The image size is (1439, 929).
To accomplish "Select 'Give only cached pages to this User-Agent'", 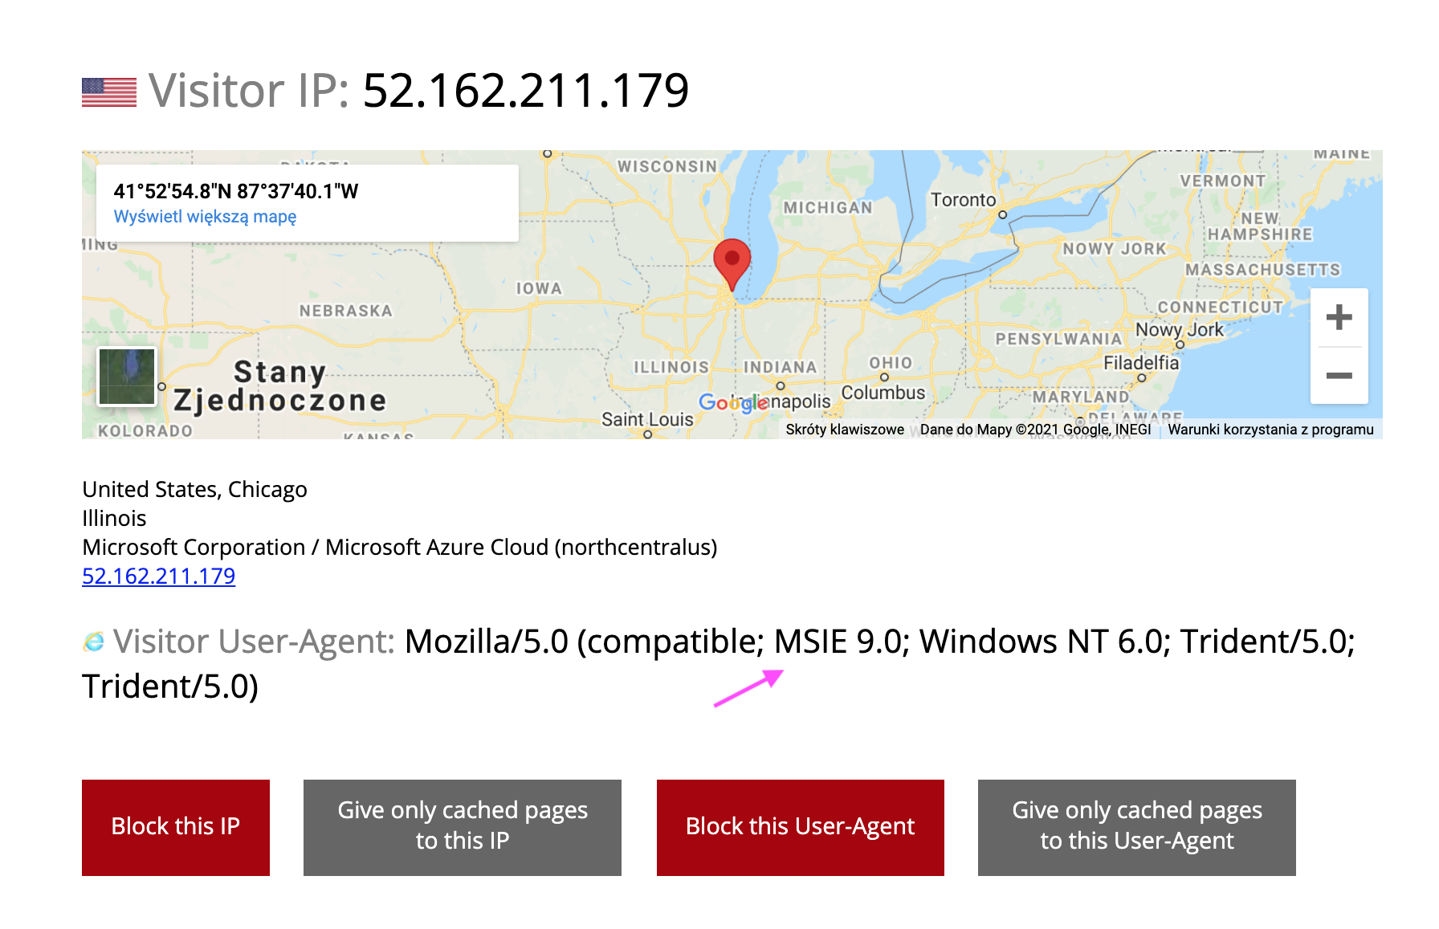I will pyautogui.click(x=1137, y=827).
